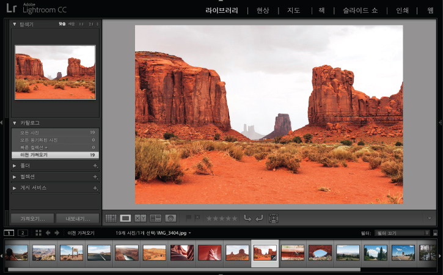Image resolution: width=443 pixels, height=275 pixels.
Task: Click the 내보내기... export button
Action: 78,219
